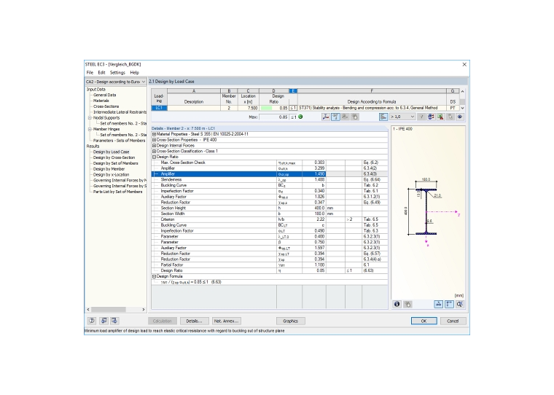
Task: Toggle the highlighted member-view icon beside the axis icon
Action: (335, 117)
